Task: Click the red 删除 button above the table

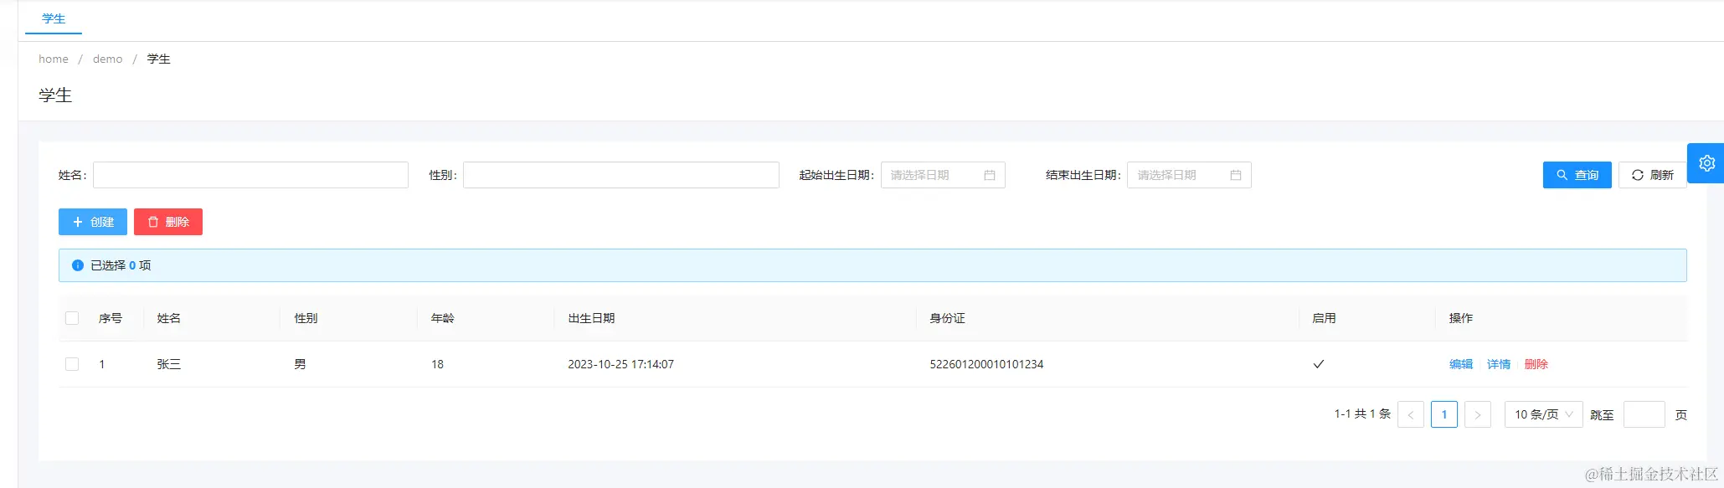Action: coord(168,222)
